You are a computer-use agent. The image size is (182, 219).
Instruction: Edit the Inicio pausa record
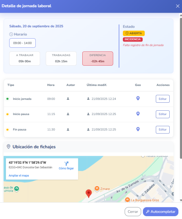pos(163,114)
